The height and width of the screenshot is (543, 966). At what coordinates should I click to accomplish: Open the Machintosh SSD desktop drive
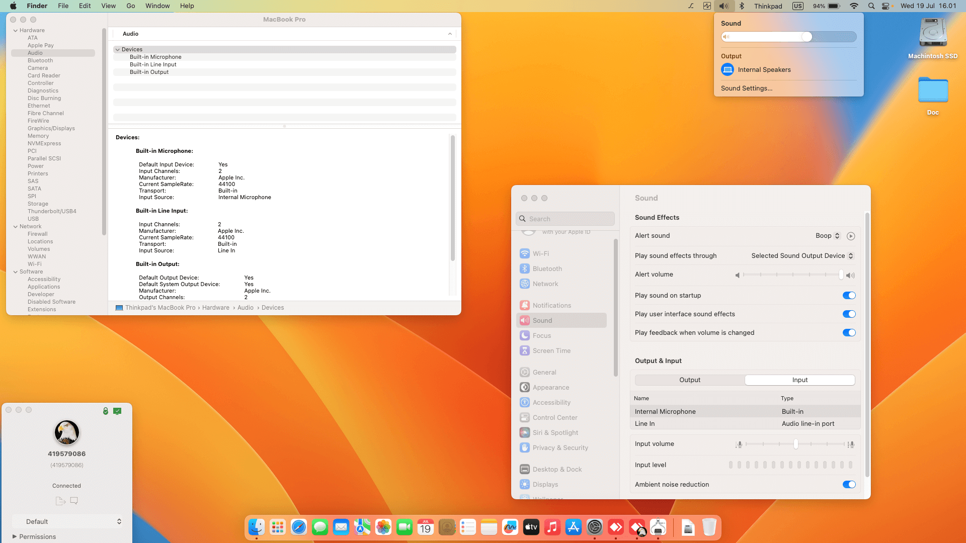click(x=933, y=33)
